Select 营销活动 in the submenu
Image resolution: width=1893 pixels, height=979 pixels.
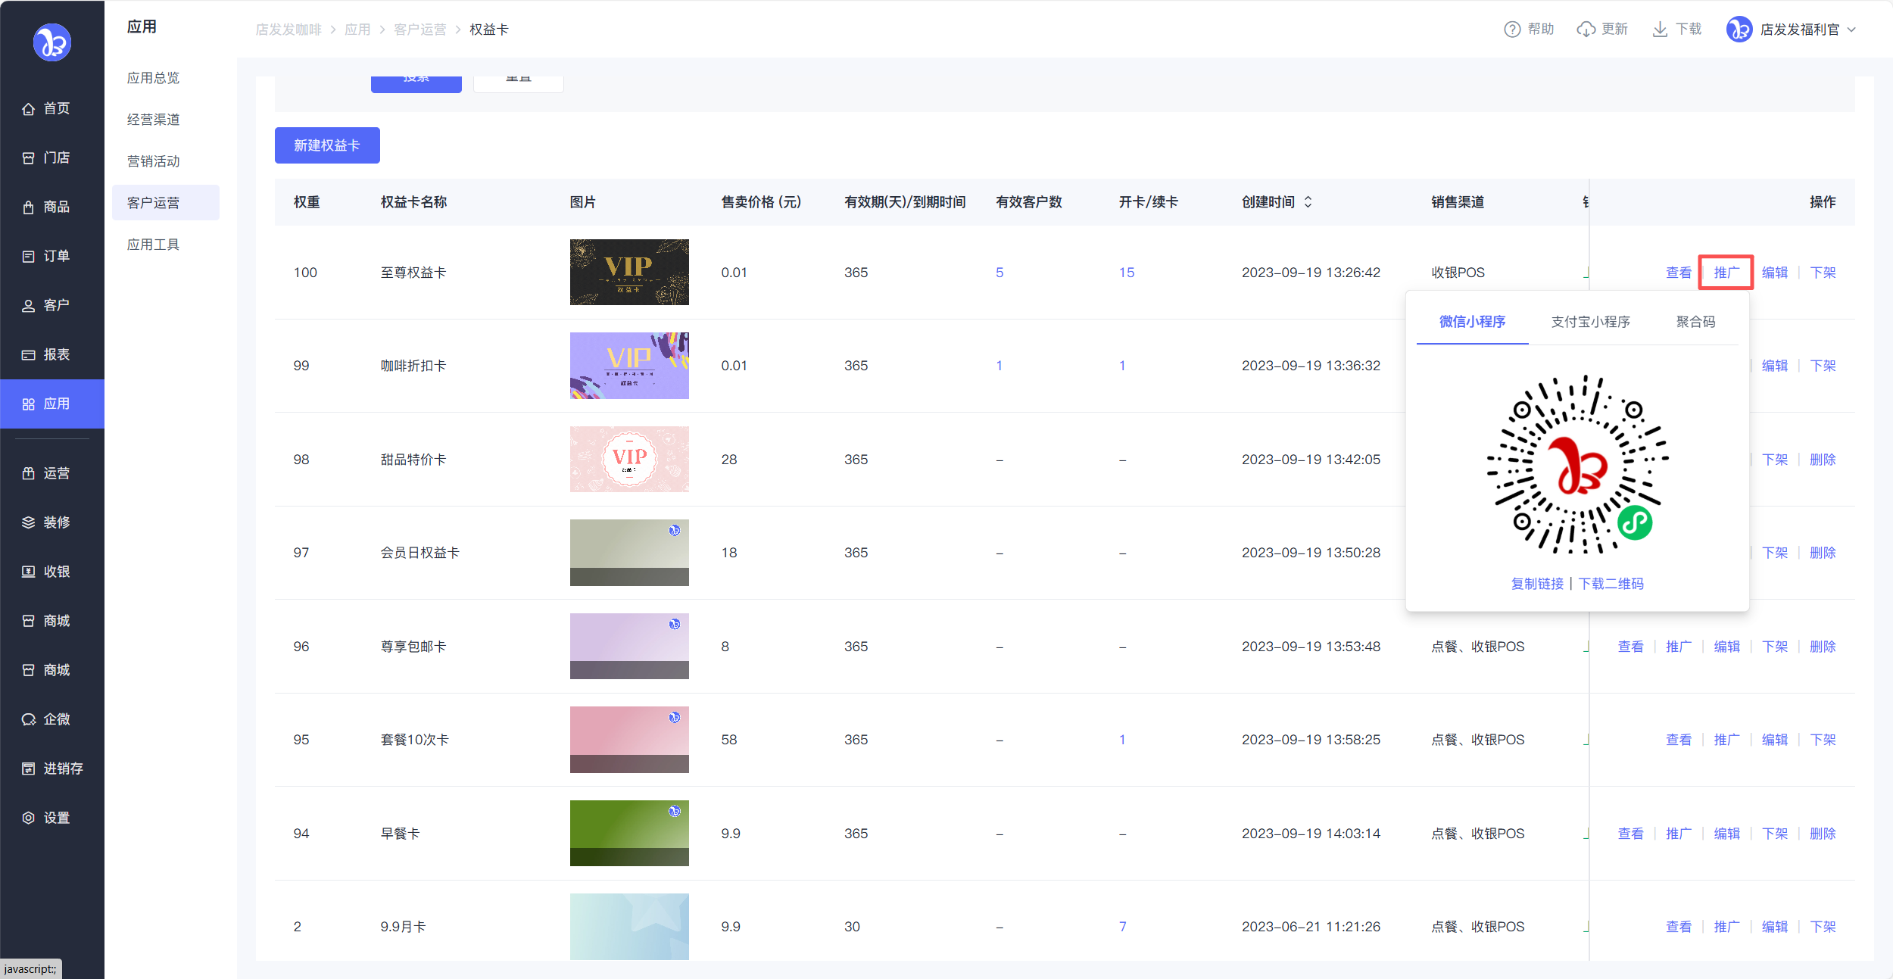[x=154, y=161]
